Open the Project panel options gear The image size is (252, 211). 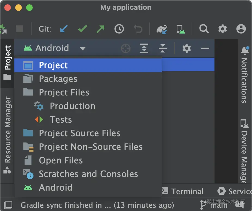pyautogui.click(x=186, y=48)
